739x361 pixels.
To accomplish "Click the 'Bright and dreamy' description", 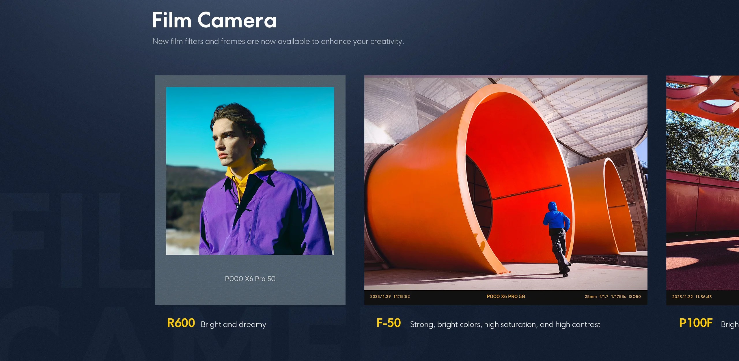I will [x=233, y=324].
